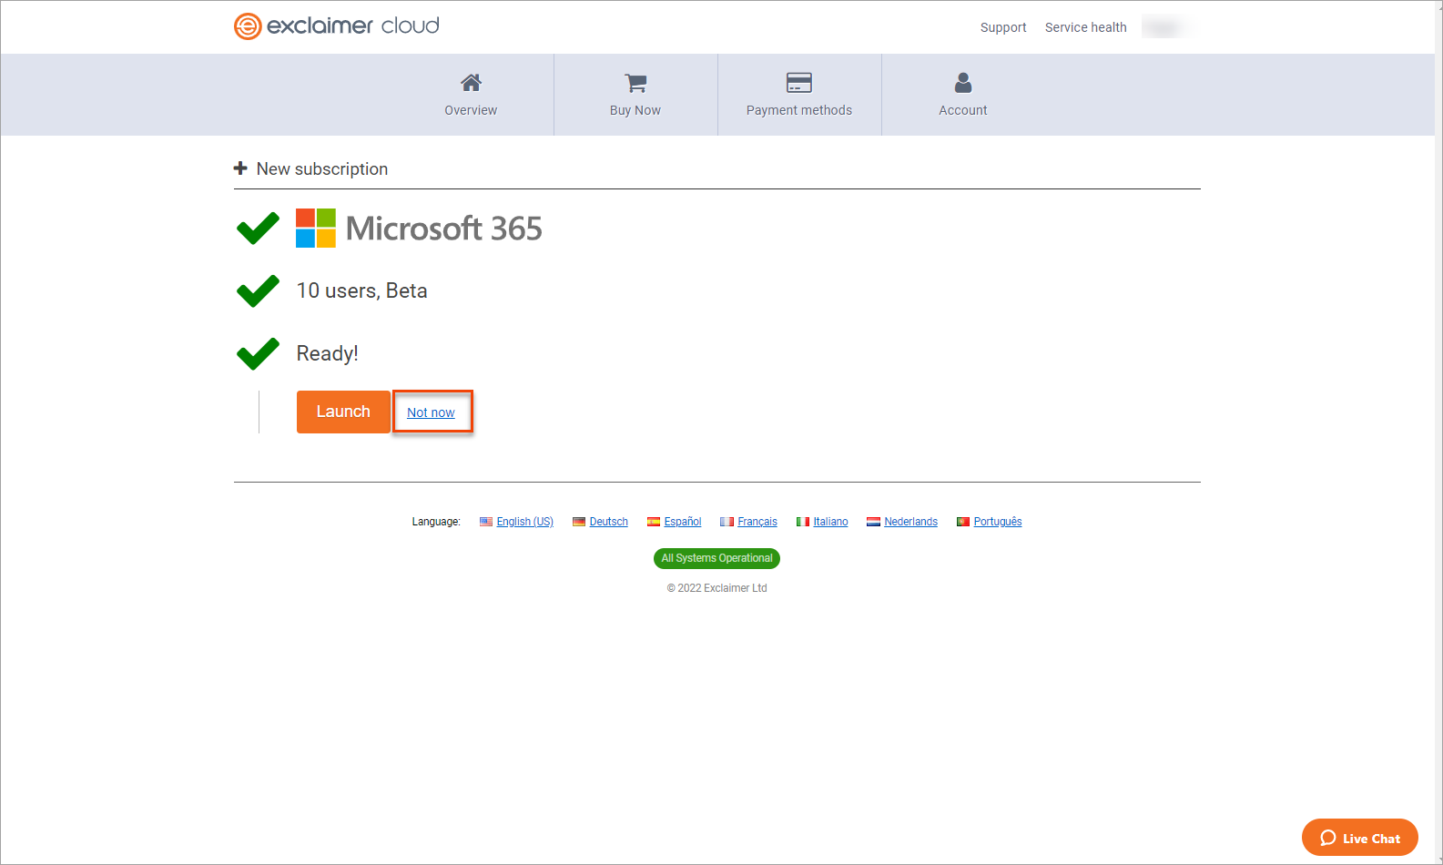Click the Exclaimer Cloud logo
Screen dimensions: 1443x865
[337, 26]
